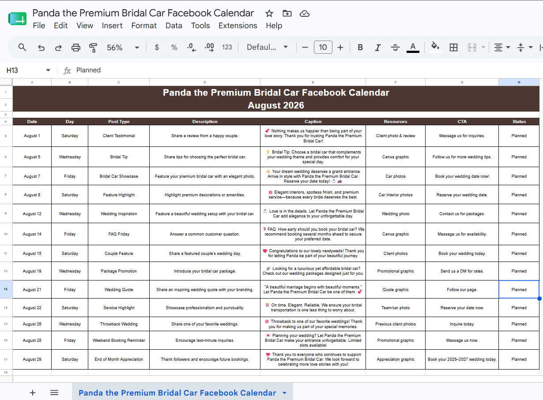Add a new sheet with plus button
The width and height of the screenshot is (543, 400).
coord(32,393)
